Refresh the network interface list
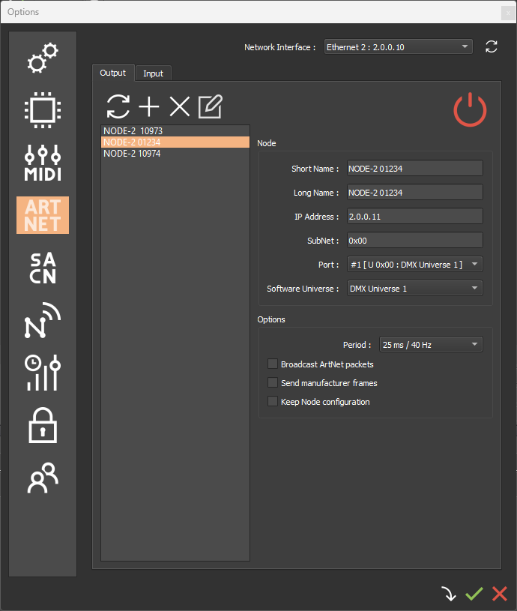Image resolution: width=517 pixels, height=611 pixels. point(492,47)
